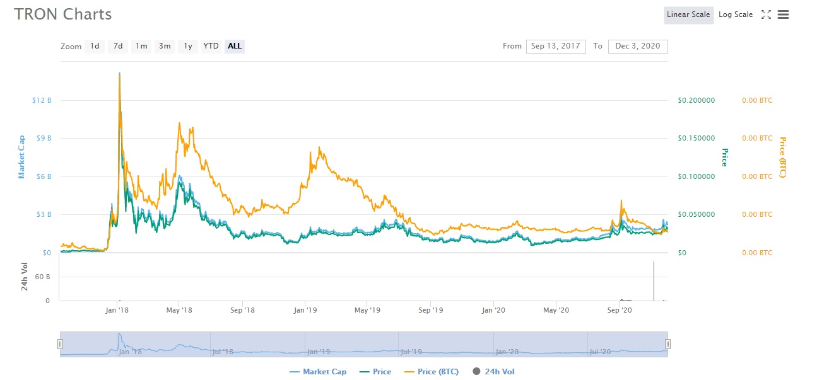
Task: Switch to Log Scale
Action: click(x=736, y=14)
